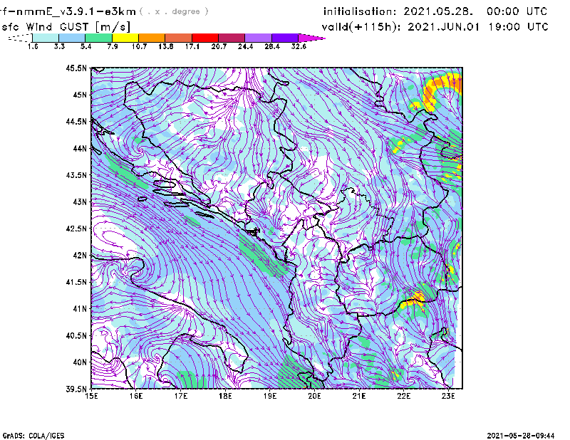Click the '23E' longitude label
The width and height of the screenshot is (570, 440).
448,396
